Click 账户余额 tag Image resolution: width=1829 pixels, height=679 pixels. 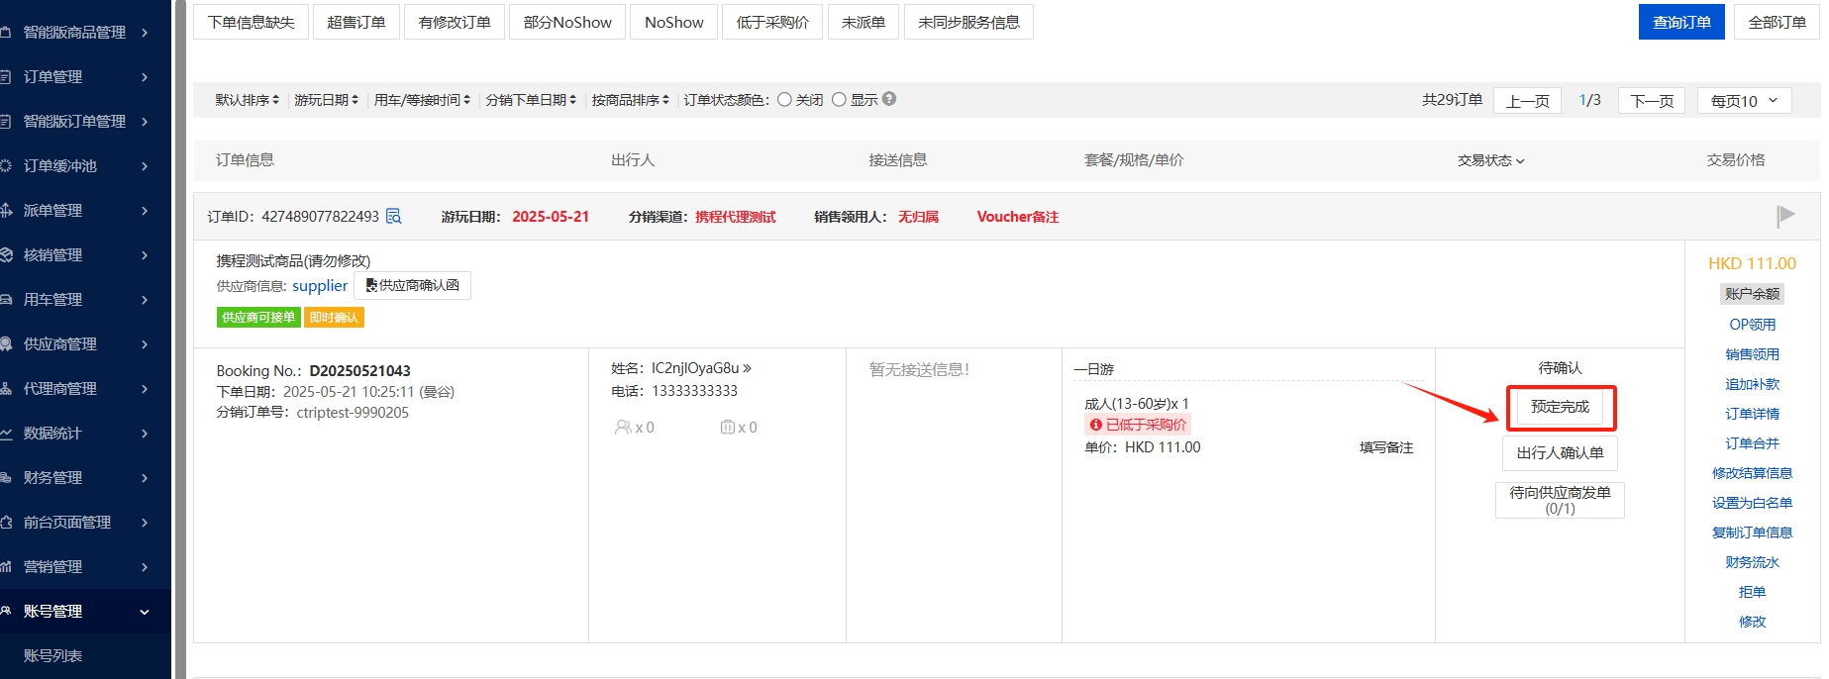pyautogui.click(x=1752, y=294)
